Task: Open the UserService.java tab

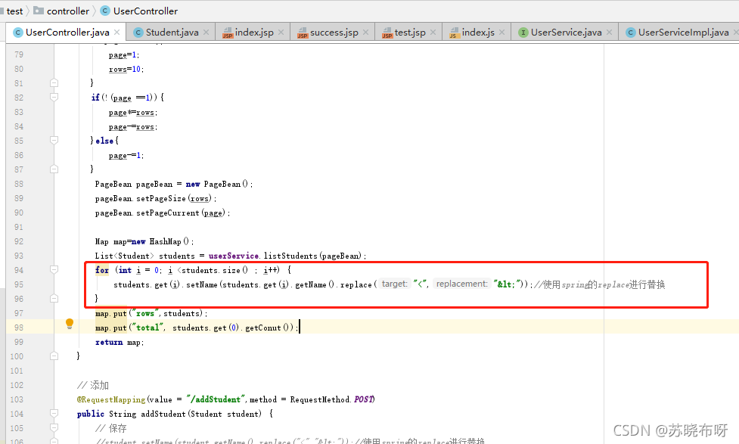Action: point(566,32)
